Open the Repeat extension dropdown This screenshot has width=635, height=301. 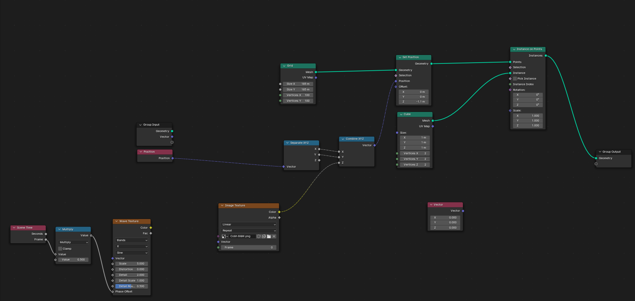point(249,230)
